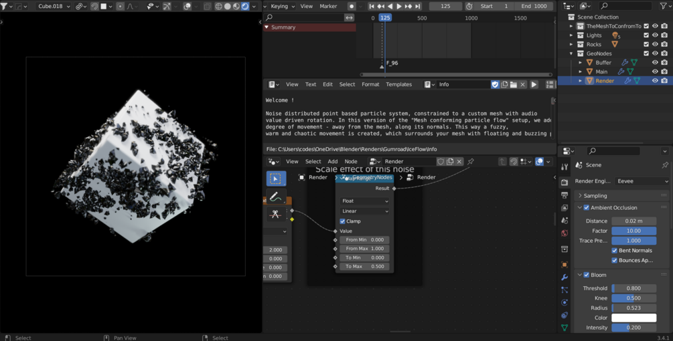
Task: Open Marker menu in timeline
Action: (328, 7)
